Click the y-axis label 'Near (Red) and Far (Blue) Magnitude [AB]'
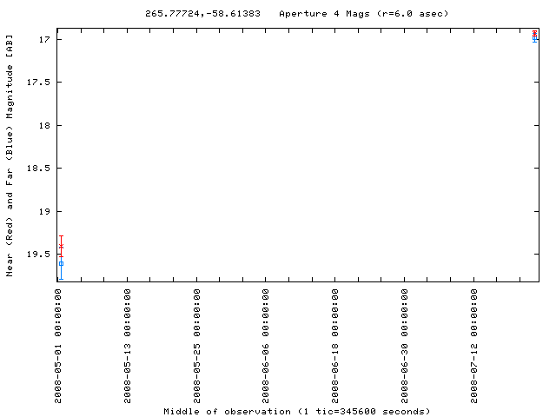Viewport: 556px width, 417px height. (10, 156)
